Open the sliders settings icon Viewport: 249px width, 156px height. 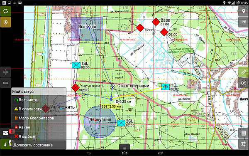tap(244, 144)
